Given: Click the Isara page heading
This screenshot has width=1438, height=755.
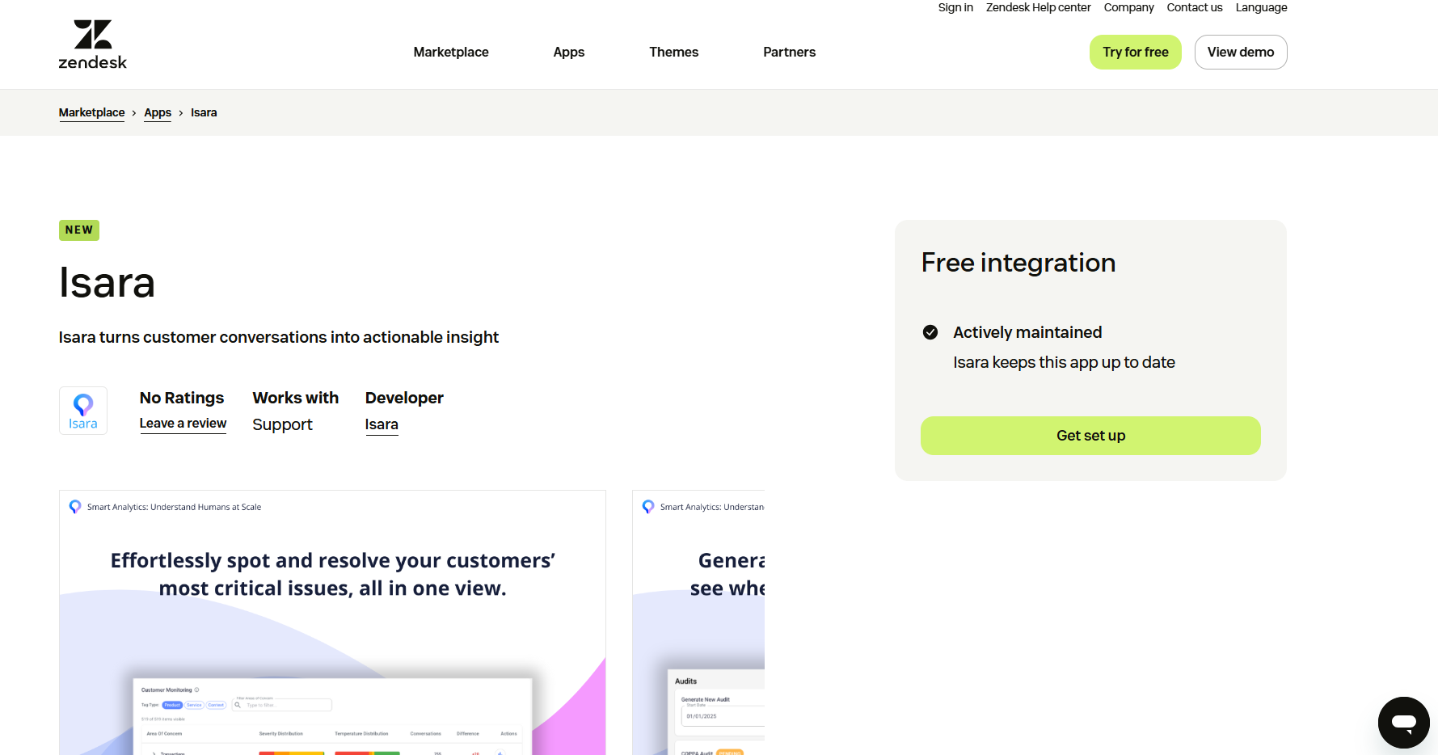Looking at the screenshot, I should pyautogui.click(x=107, y=283).
